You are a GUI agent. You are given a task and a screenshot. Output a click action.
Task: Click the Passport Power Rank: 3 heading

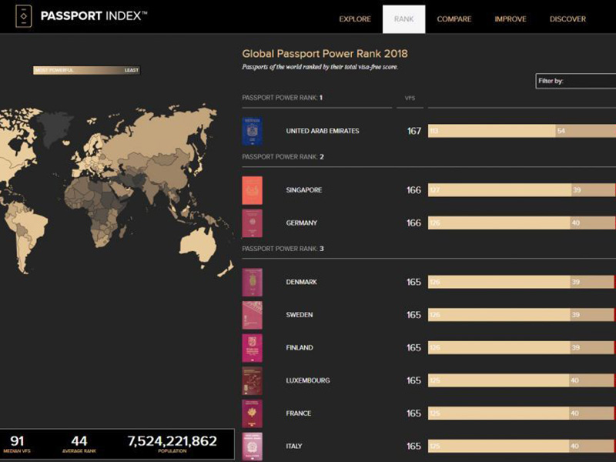click(x=283, y=249)
